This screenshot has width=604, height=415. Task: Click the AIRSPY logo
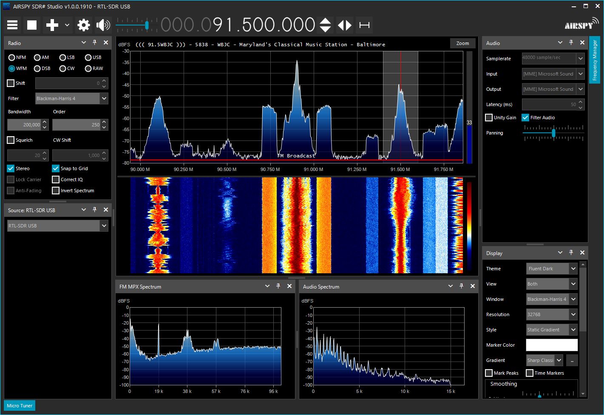click(581, 24)
